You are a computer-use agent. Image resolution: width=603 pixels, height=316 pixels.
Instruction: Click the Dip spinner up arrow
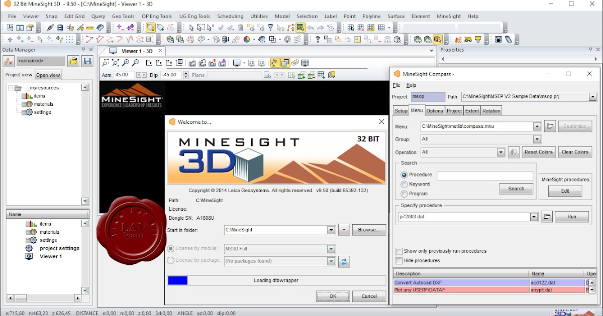click(185, 72)
